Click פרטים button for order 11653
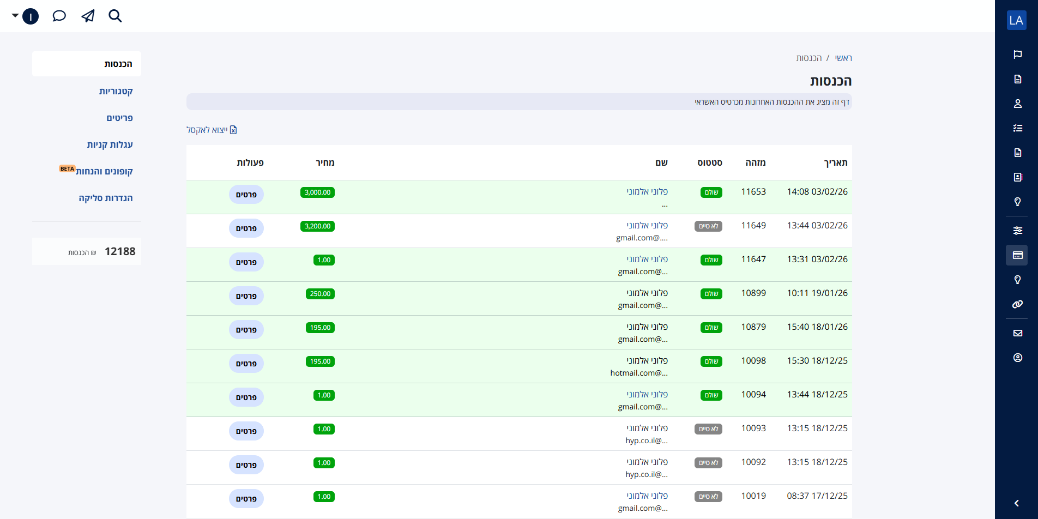Image resolution: width=1038 pixels, height=519 pixels. tap(246, 195)
